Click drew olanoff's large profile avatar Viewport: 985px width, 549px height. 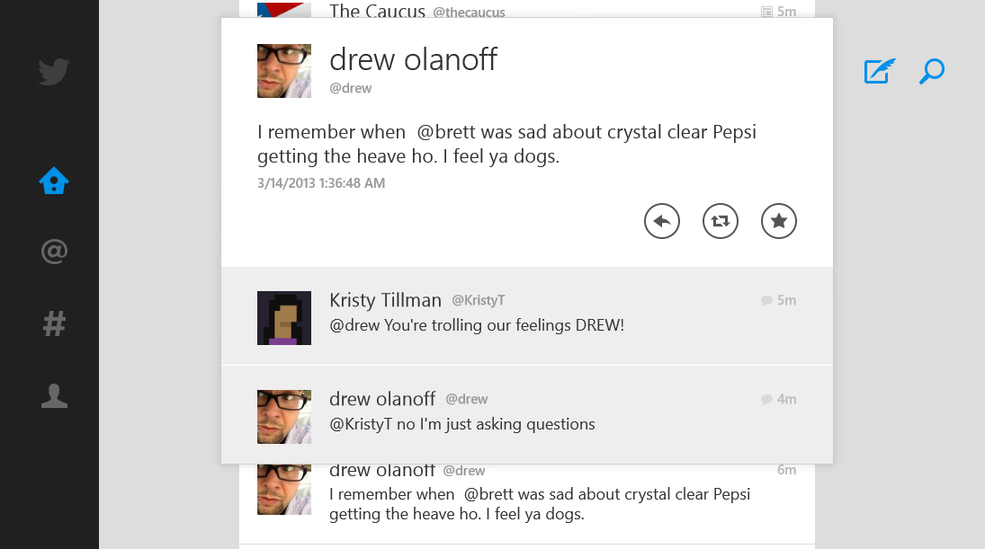pos(284,71)
